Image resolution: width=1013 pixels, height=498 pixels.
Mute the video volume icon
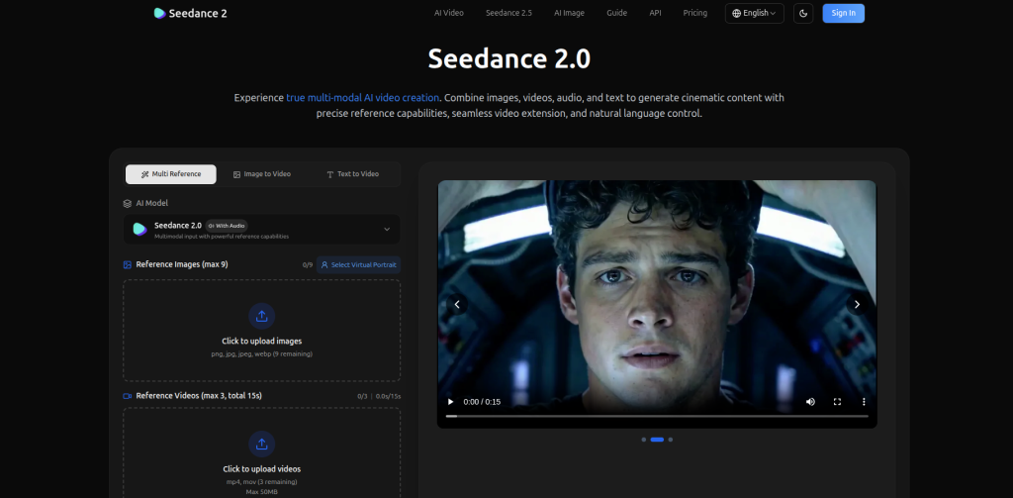(810, 402)
